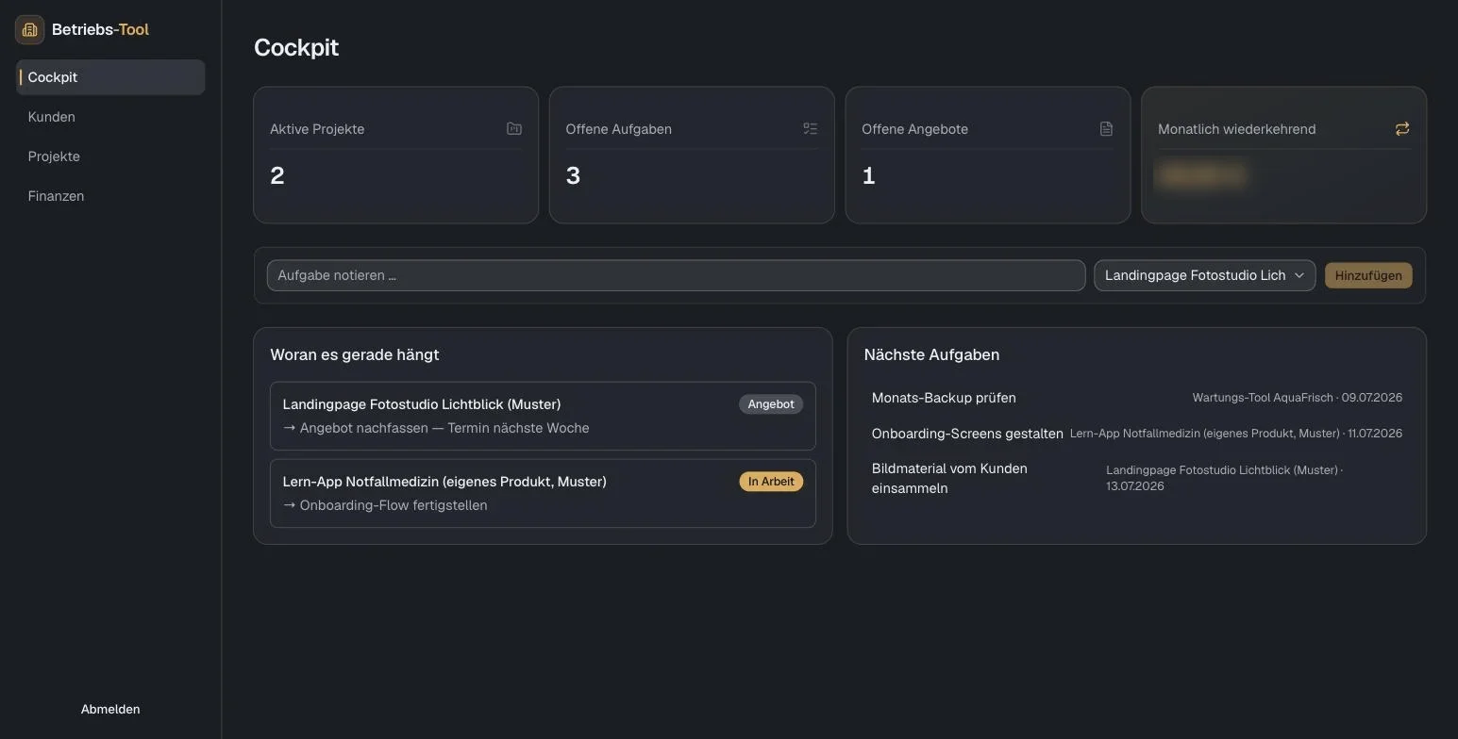Focus the Aufgabe notieren input field
This screenshot has height=739, width=1458.
pos(676,275)
